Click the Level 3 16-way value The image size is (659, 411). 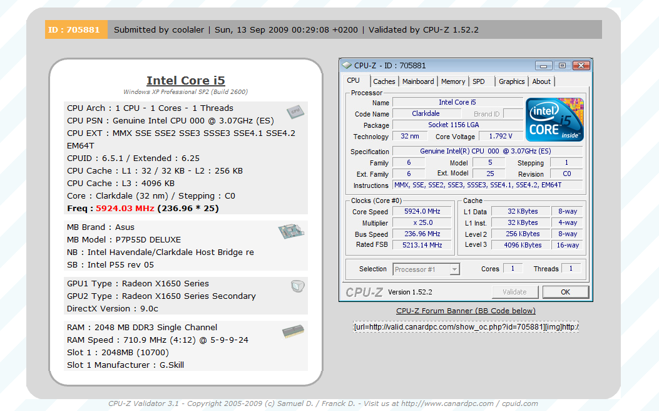(568, 245)
